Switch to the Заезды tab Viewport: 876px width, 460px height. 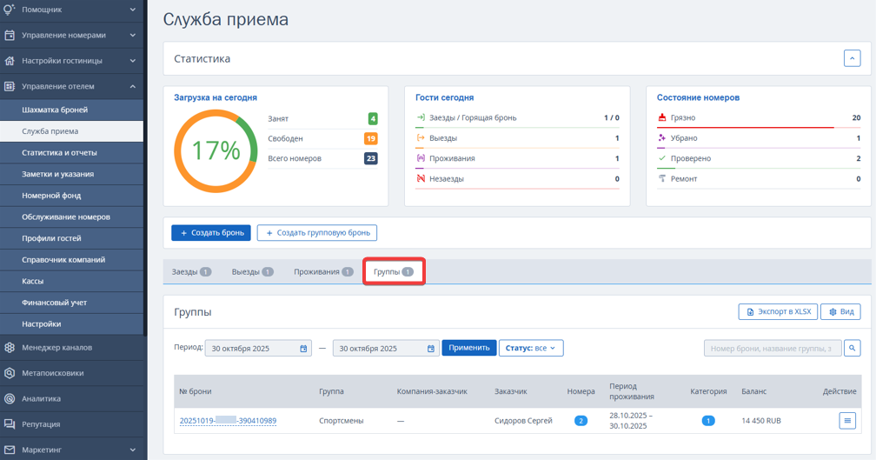191,271
